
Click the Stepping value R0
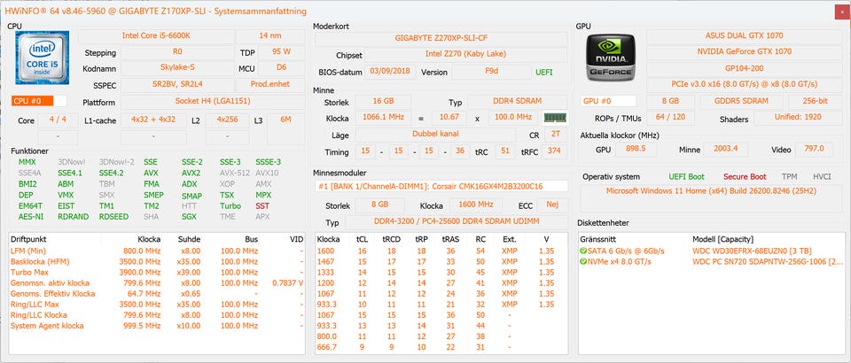click(x=177, y=52)
